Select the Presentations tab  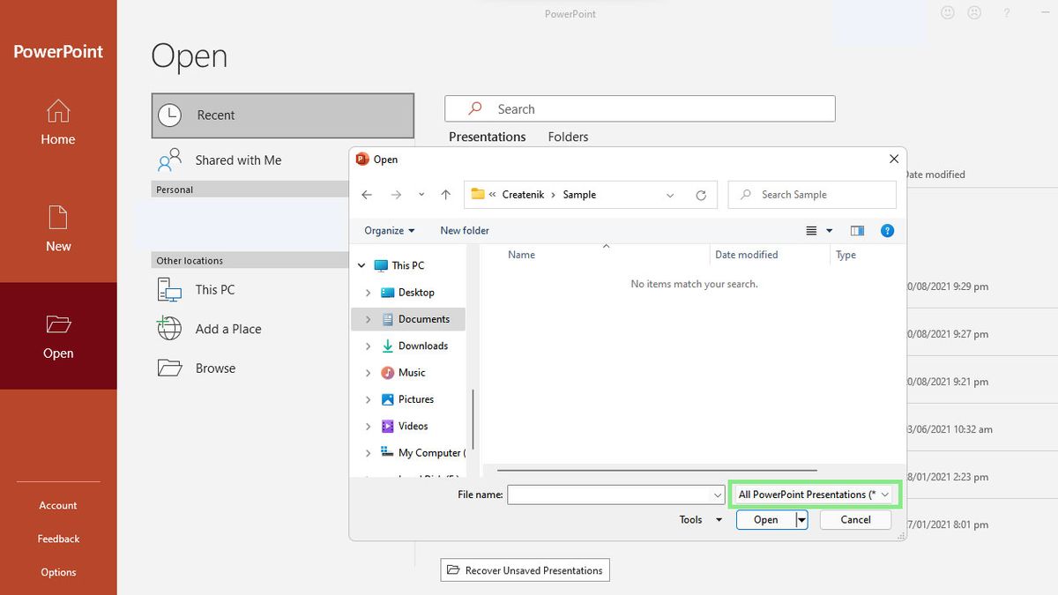[x=487, y=137]
